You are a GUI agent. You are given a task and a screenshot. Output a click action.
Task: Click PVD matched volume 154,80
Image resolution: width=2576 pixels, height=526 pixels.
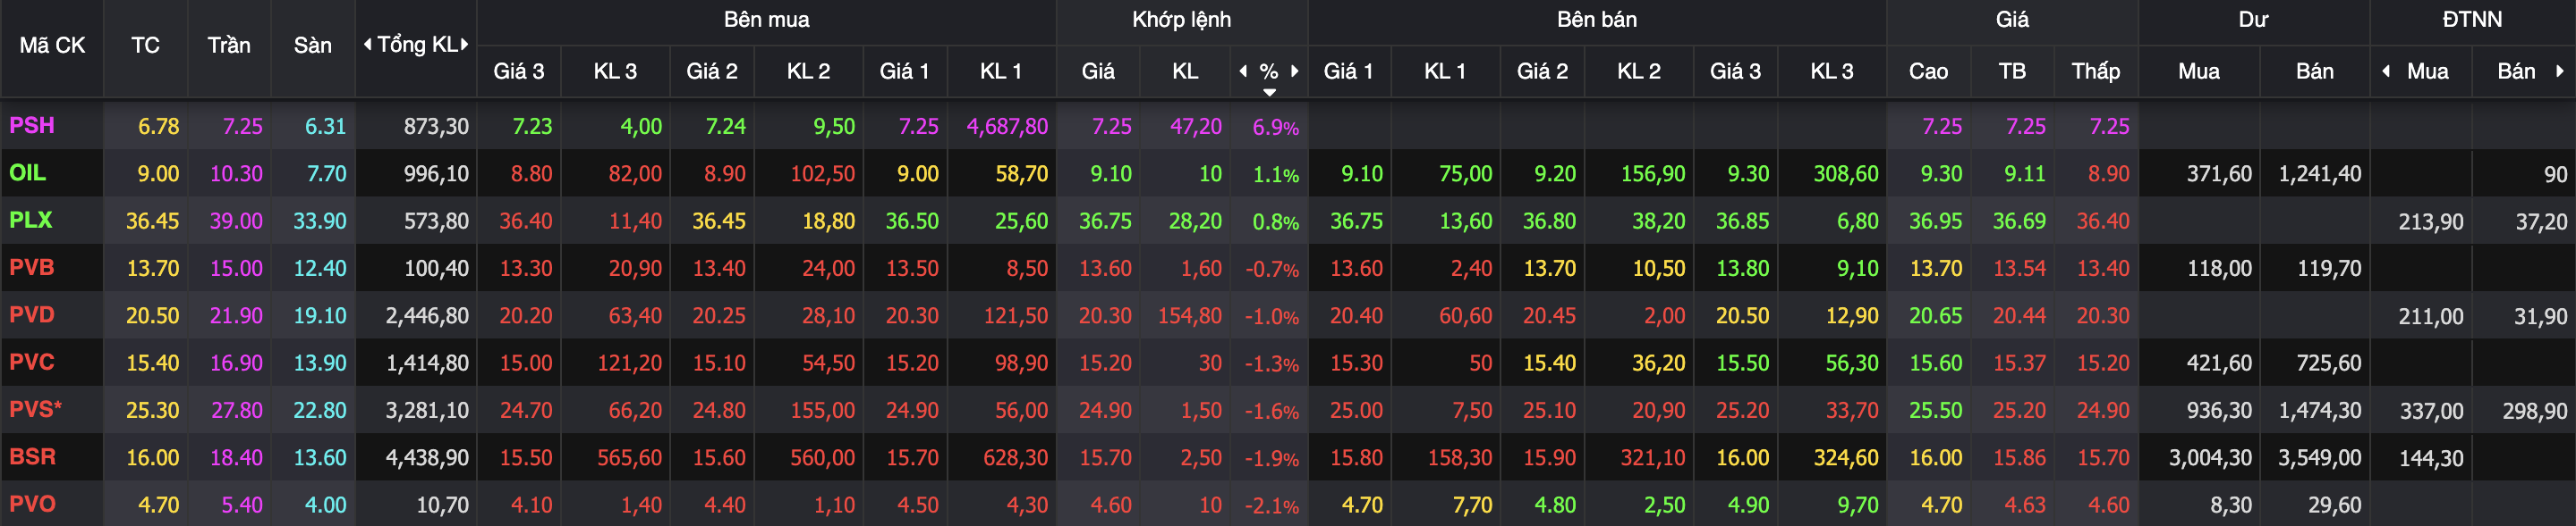point(1190,315)
